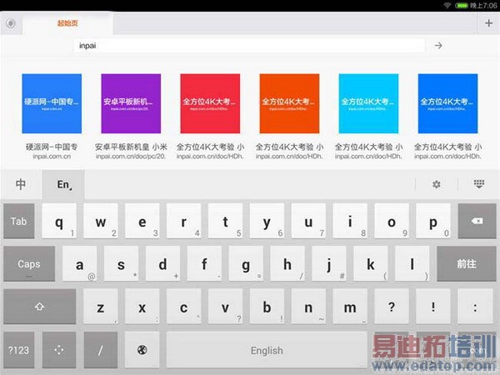Tap the s key
This screenshot has width=500, height=375.
[x=121, y=263]
